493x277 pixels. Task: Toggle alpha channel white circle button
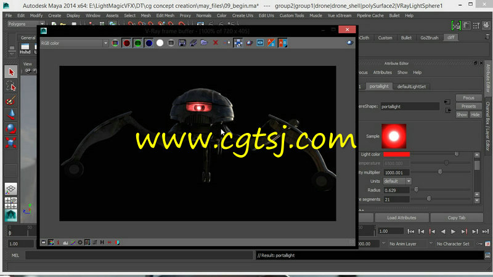point(160,43)
